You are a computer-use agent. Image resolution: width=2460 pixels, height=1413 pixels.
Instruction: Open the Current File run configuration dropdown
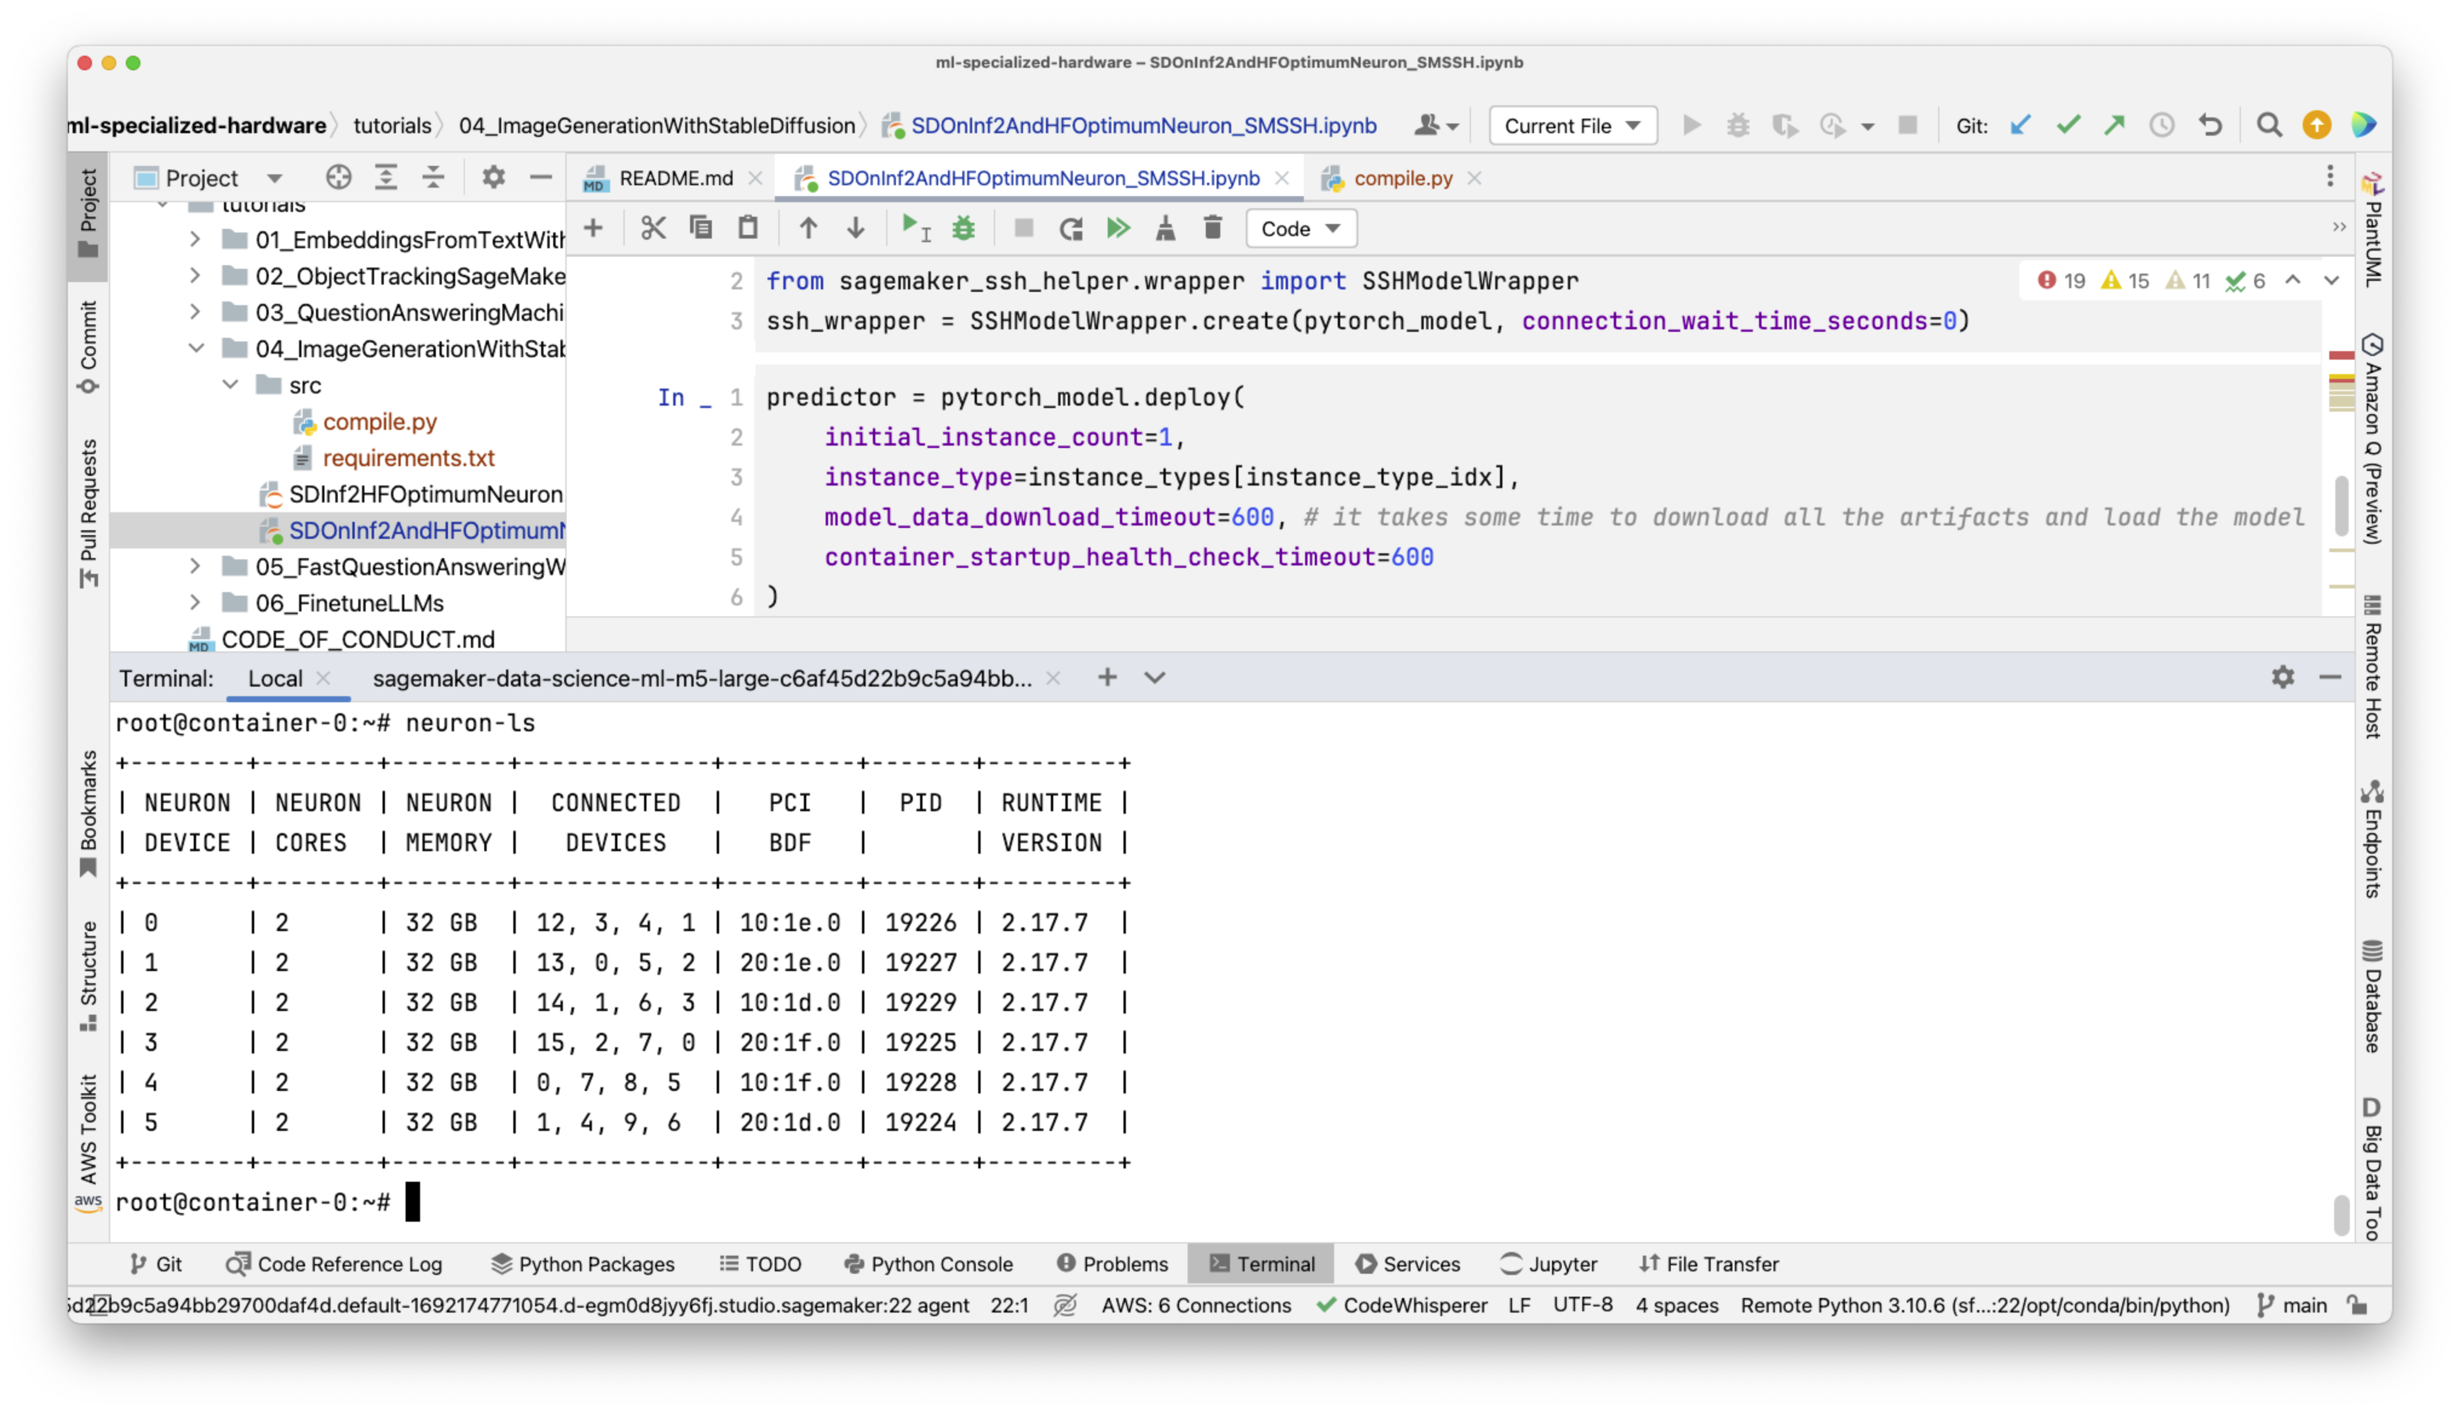pyautogui.click(x=1573, y=125)
